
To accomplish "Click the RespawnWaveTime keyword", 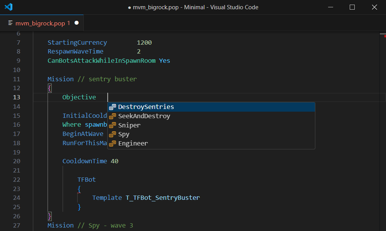I will point(75,52).
